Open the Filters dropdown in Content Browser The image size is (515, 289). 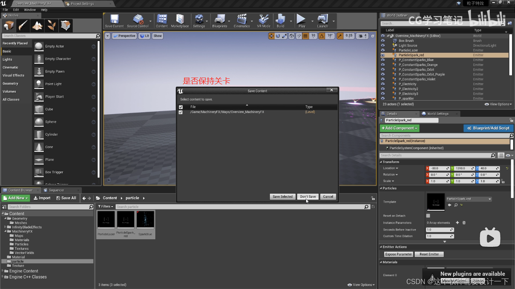pyautogui.click(x=106, y=206)
